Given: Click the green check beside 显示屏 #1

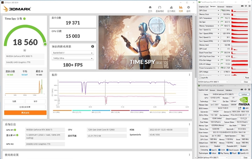Looking at the screenshot, I should (17, 135).
